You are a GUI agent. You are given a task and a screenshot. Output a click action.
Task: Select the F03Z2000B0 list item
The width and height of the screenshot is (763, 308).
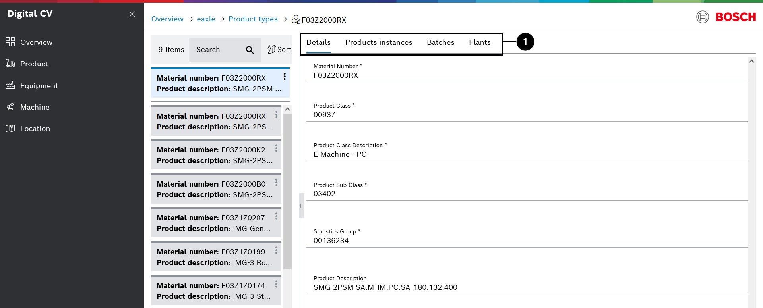click(x=216, y=189)
